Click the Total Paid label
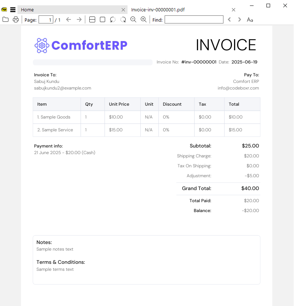294x306 pixels. point(200,201)
